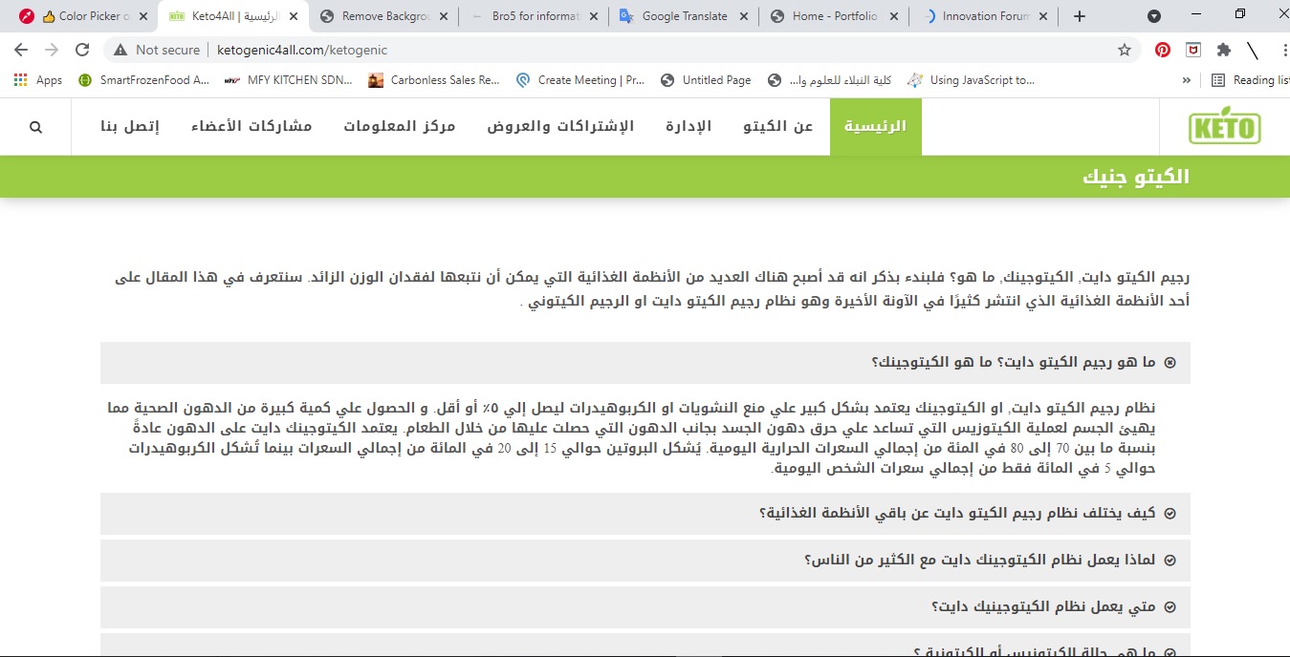Open the red shield extension icon
Viewport: 1290px width, 657px height.
(1193, 50)
